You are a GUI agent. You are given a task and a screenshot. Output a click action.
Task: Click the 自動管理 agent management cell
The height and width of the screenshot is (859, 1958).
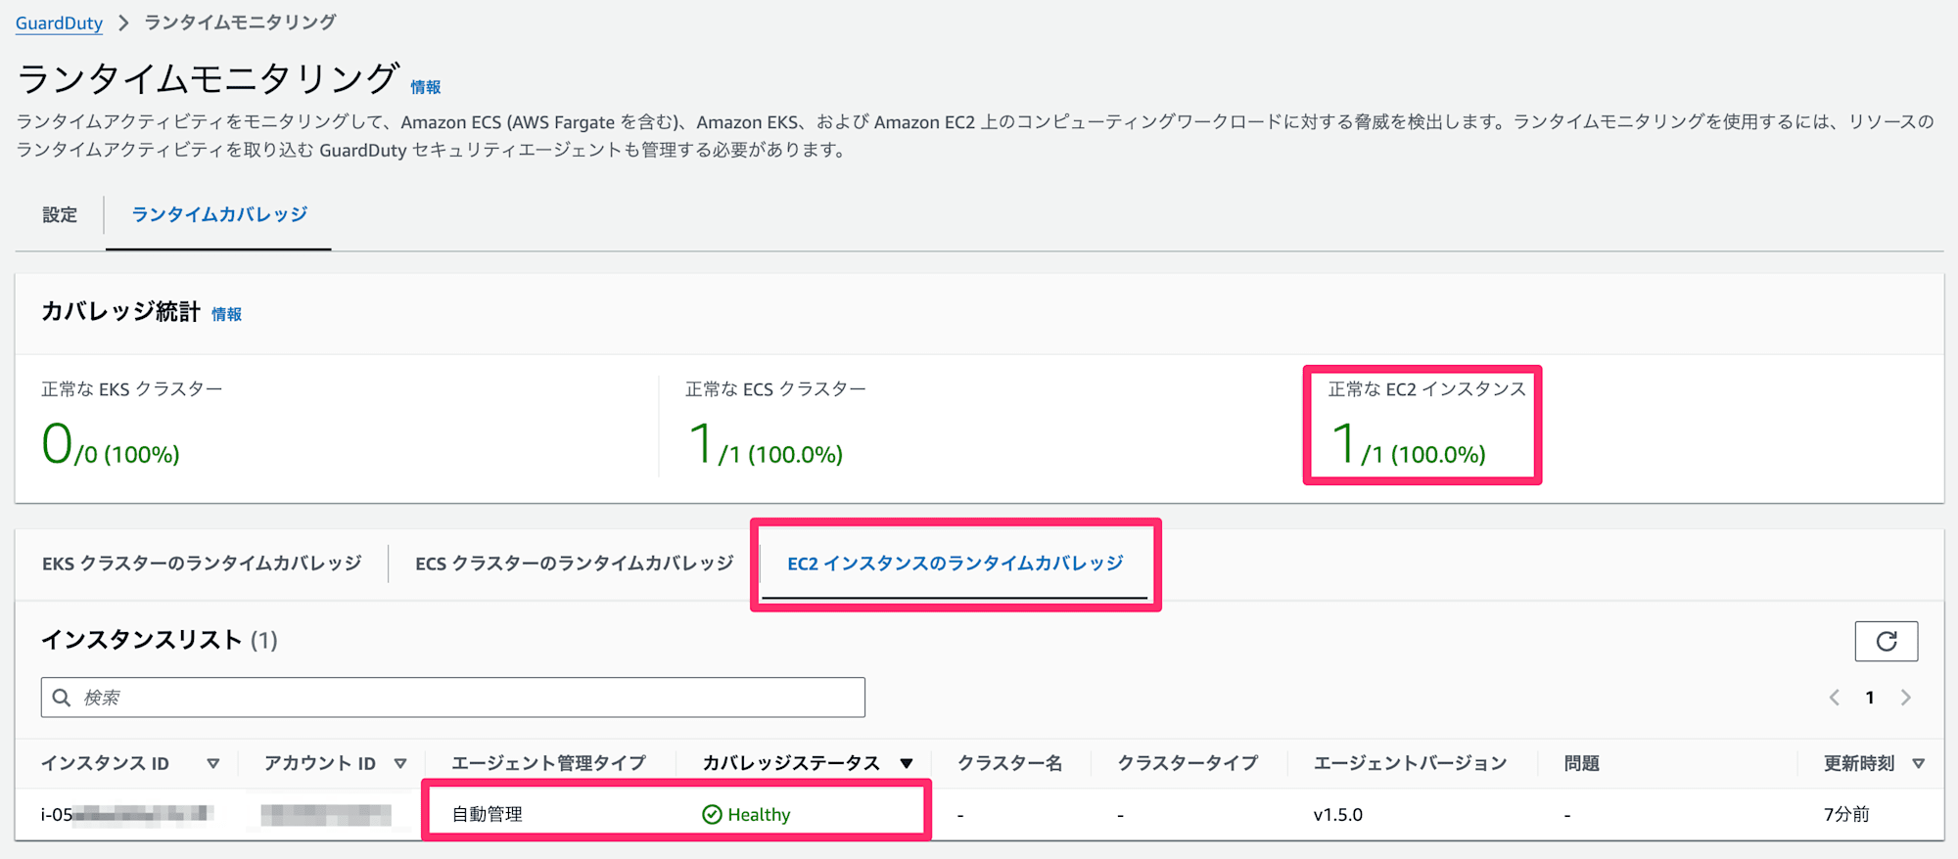488,814
